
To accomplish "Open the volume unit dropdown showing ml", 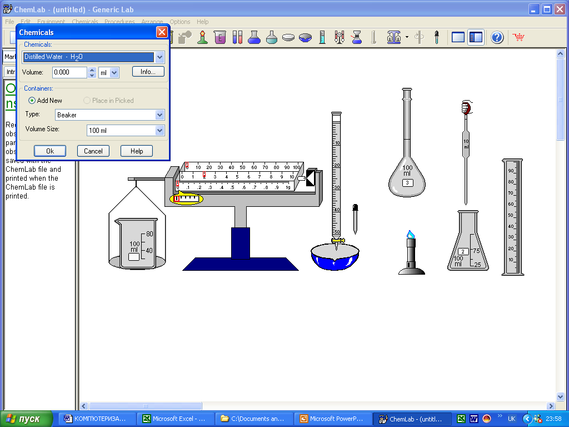I will click(114, 73).
